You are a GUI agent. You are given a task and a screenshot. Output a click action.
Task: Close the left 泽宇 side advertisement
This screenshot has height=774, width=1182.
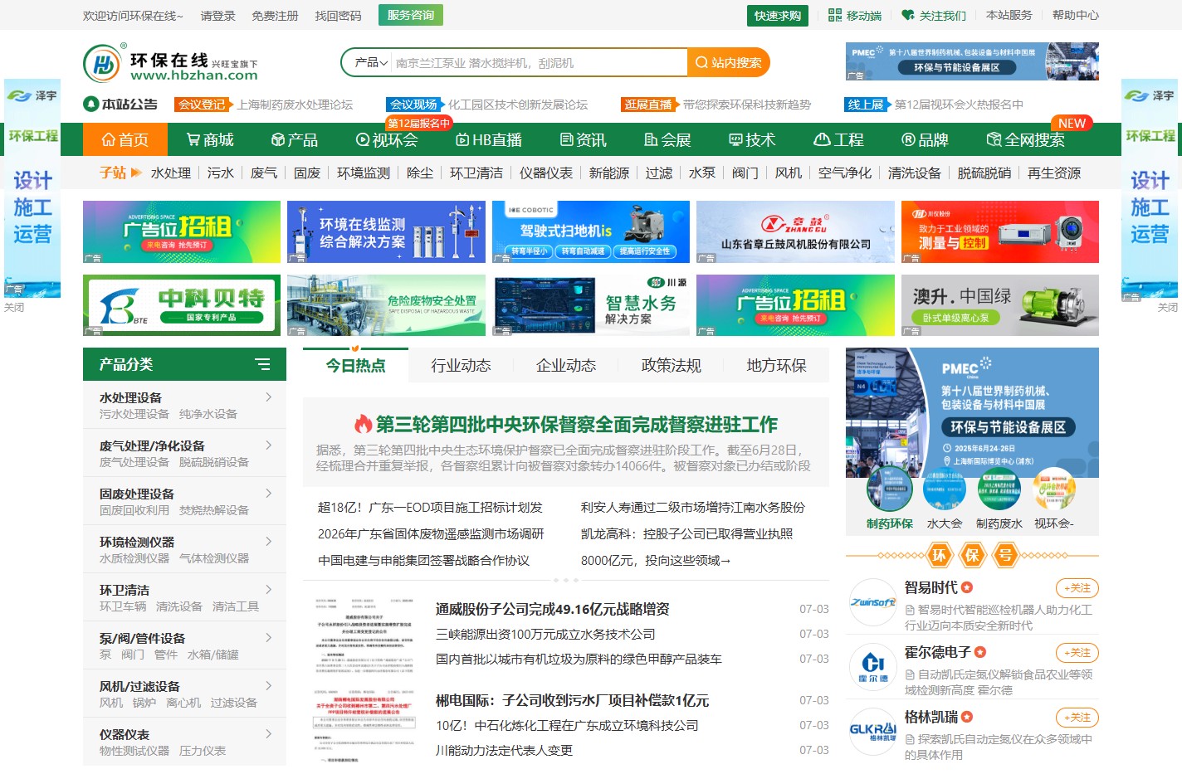[x=14, y=307]
